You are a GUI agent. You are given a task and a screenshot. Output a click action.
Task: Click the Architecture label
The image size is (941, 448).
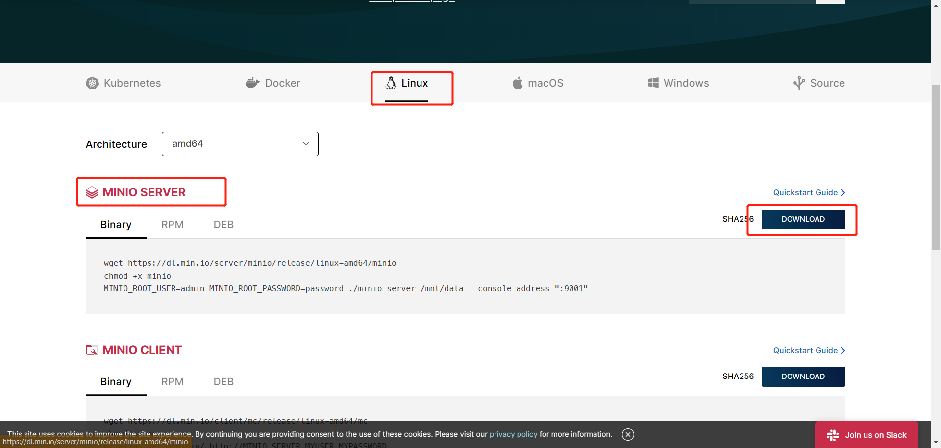click(116, 144)
